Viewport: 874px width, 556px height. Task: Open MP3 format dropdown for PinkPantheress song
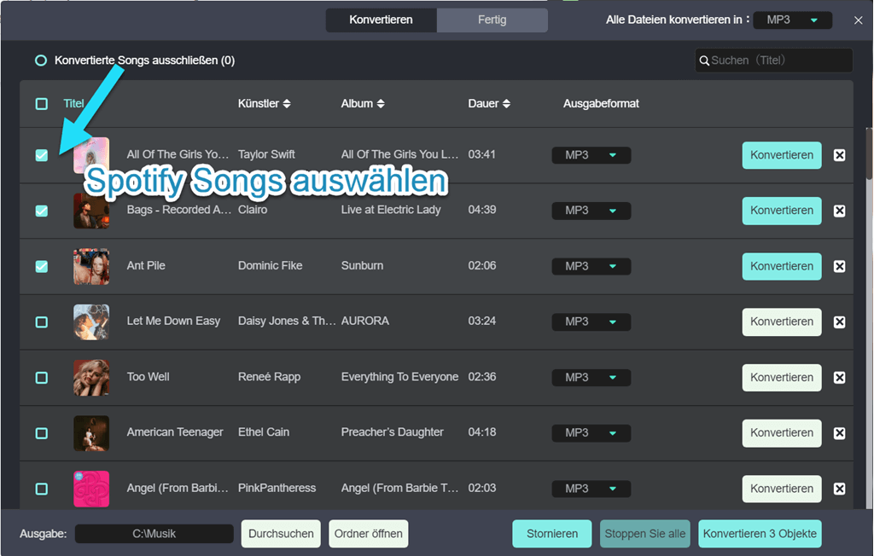point(591,489)
